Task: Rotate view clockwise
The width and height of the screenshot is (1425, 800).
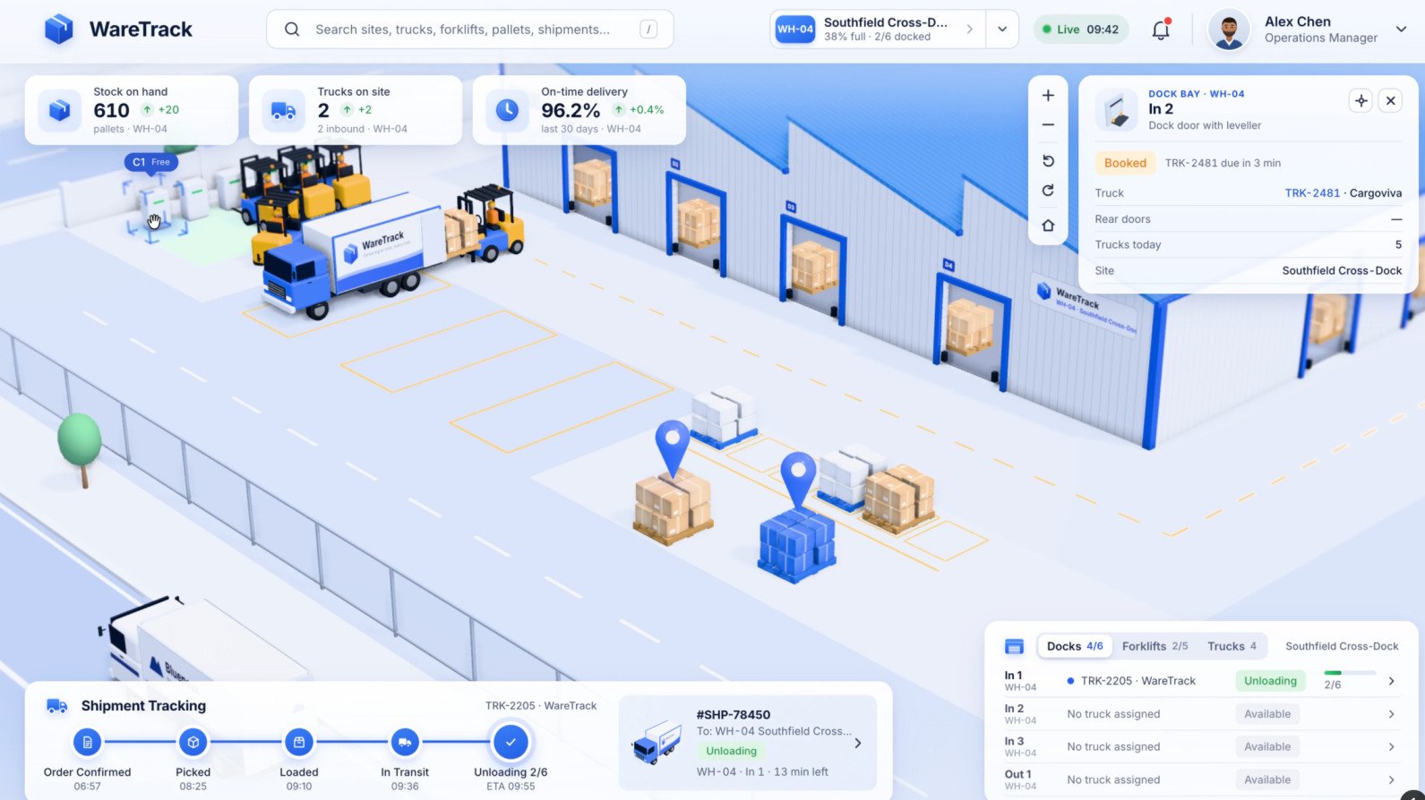Action: click(x=1048, y=191)
